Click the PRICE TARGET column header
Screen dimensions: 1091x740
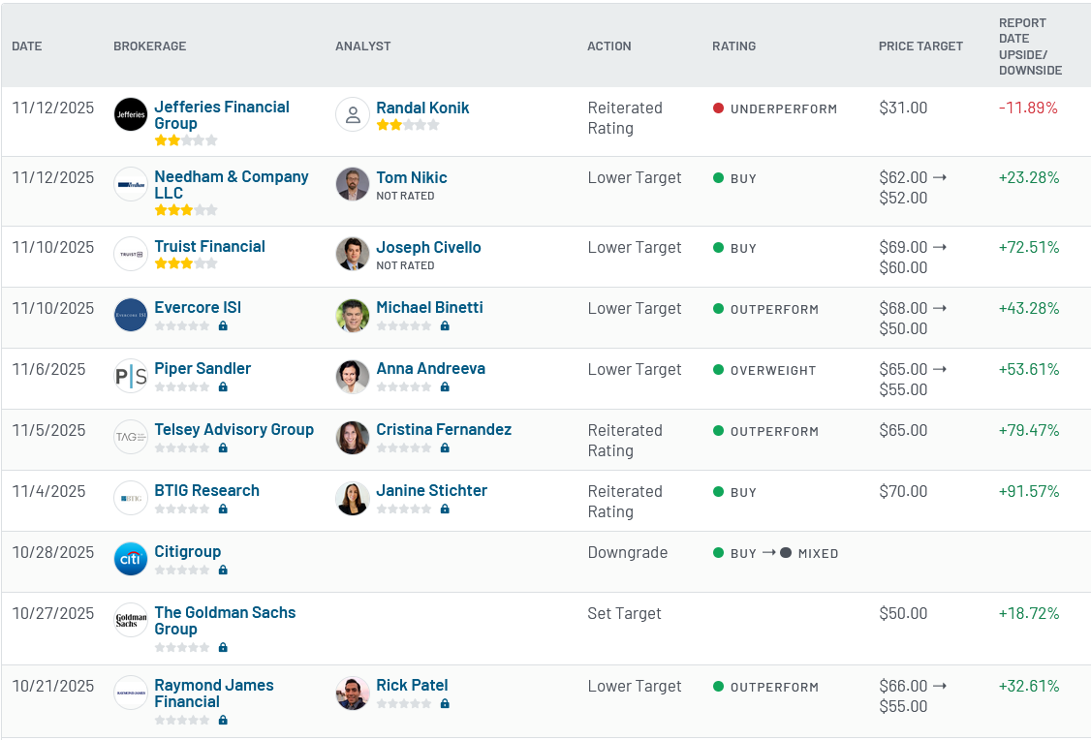point(920,46)
